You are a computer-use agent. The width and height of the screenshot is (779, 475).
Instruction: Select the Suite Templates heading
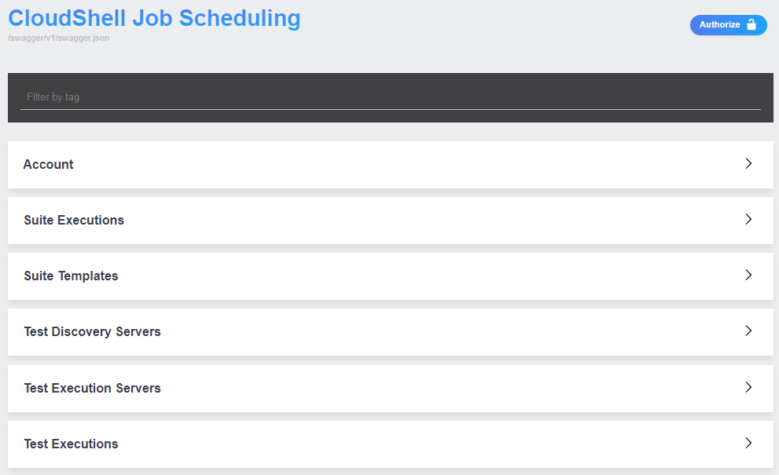pyautogui.click(x=71, y=276)
